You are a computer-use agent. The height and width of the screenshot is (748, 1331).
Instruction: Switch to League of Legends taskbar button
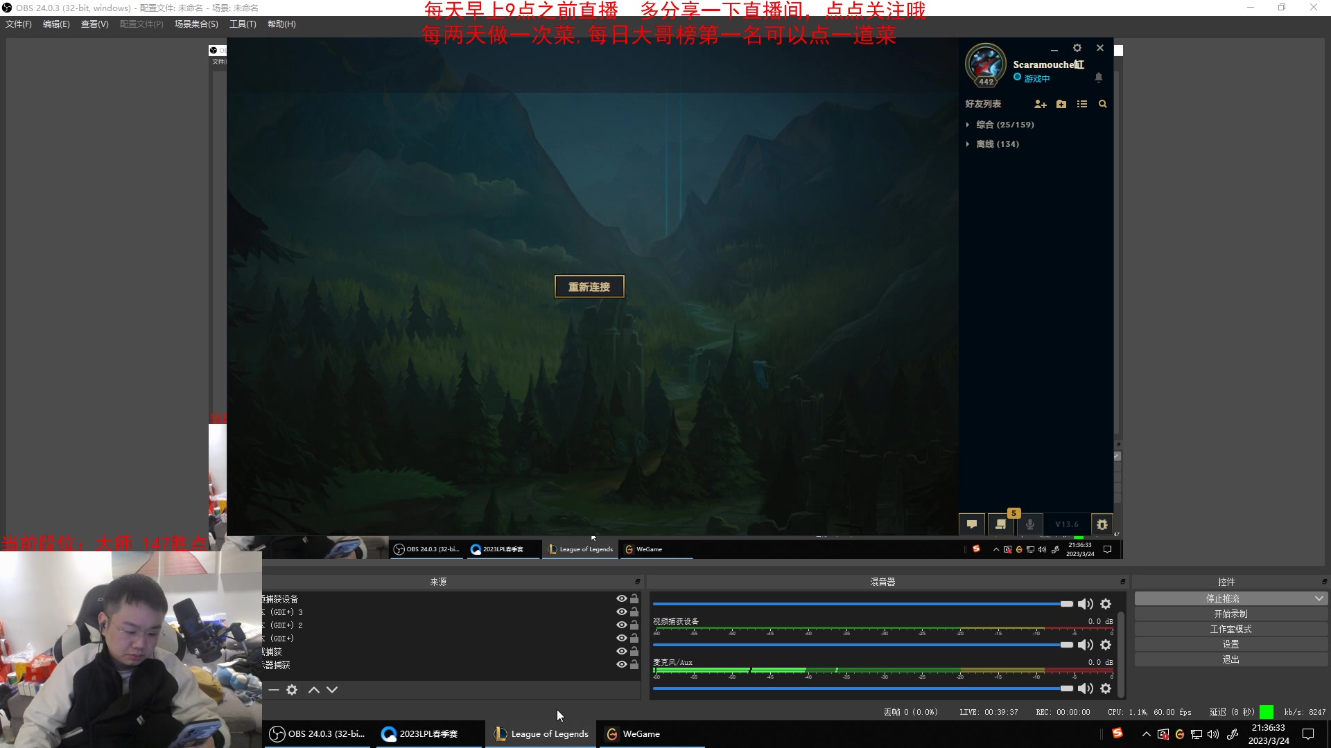point(541,734)
